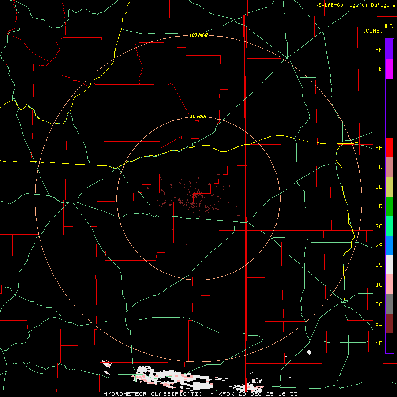This screenshot has width=397, height=397.
Task: Click the DS legend label
Action: tap(378, 265)
